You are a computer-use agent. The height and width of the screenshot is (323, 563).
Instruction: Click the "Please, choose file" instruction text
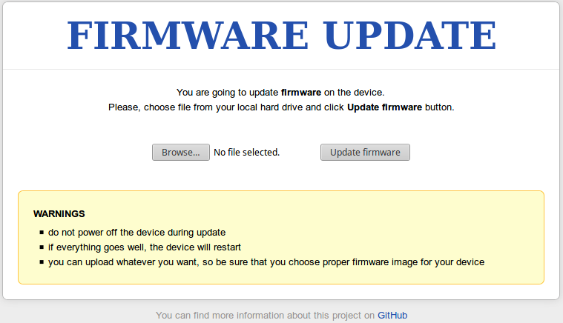(148, 107)
